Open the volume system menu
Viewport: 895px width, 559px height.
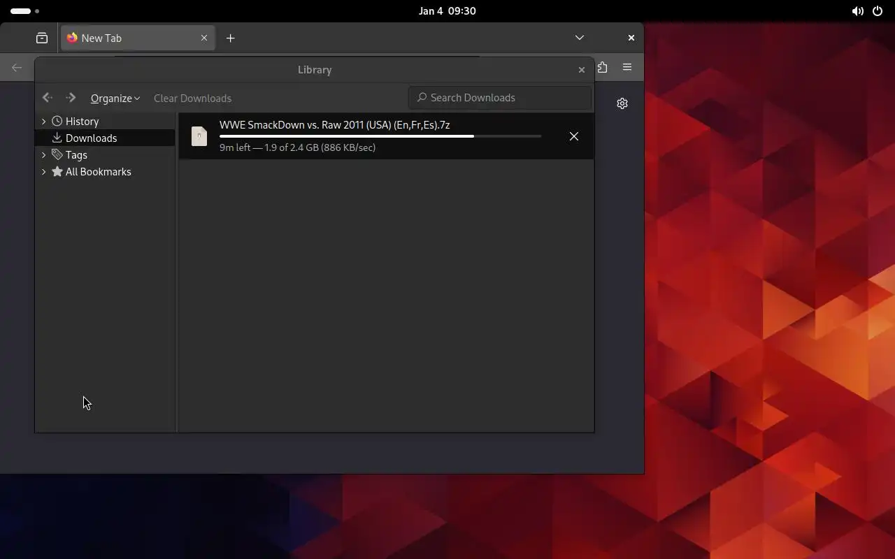tap(857, 11)
